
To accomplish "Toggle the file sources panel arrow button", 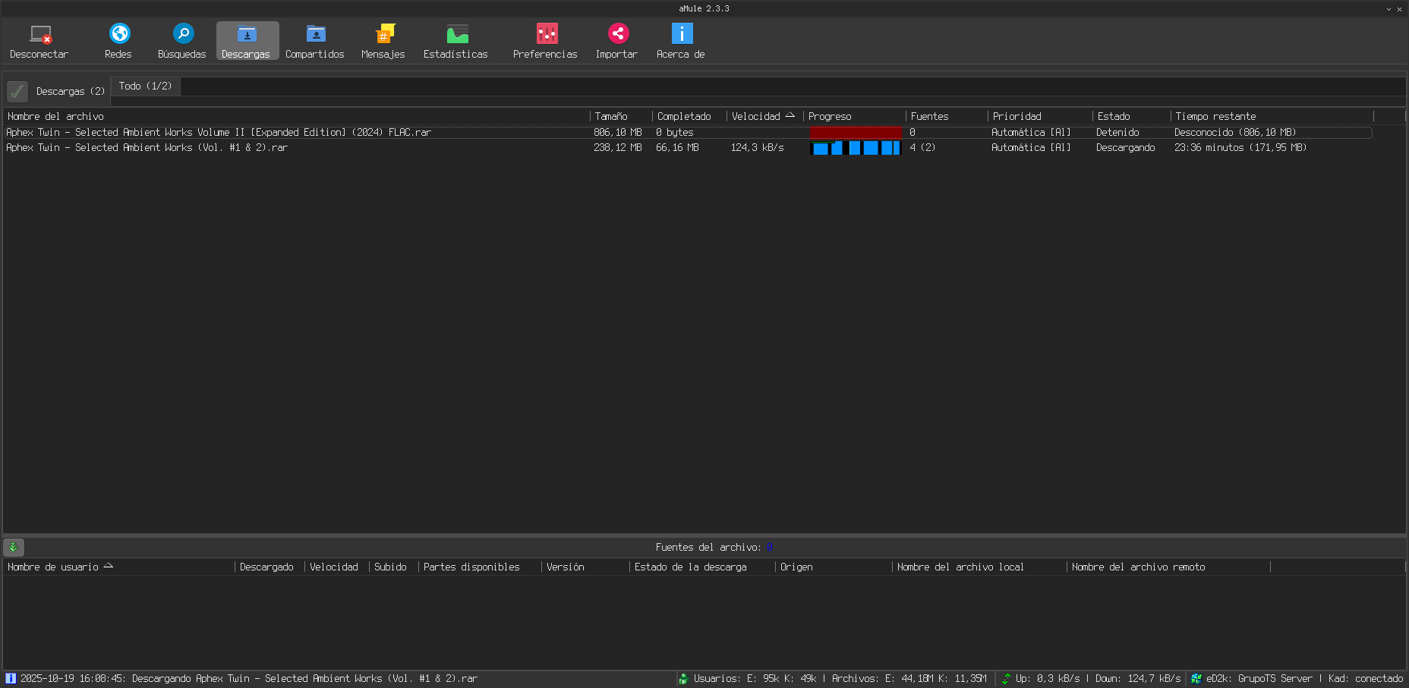I will click(14, 547).
